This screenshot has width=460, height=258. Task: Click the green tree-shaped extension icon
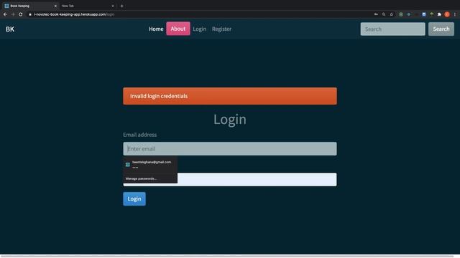[431, 14]
